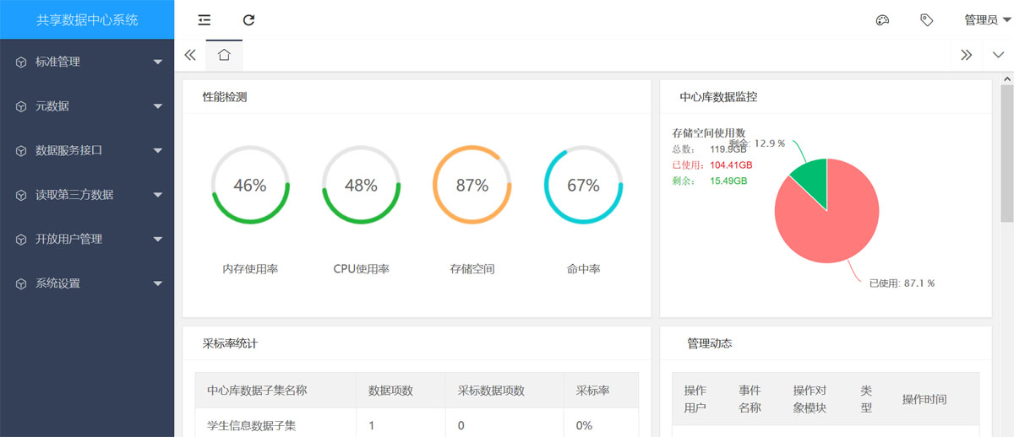Click the refresh icon in top bar
This screenshot has width=1014, height=437.
point(248,20)
